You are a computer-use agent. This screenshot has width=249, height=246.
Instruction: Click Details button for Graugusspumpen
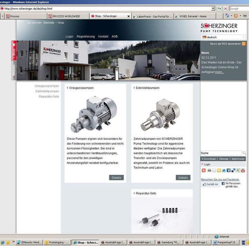[116, 178]
